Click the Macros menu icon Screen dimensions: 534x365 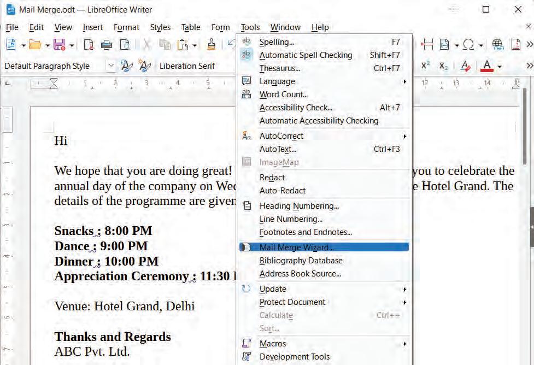[246, 343]
